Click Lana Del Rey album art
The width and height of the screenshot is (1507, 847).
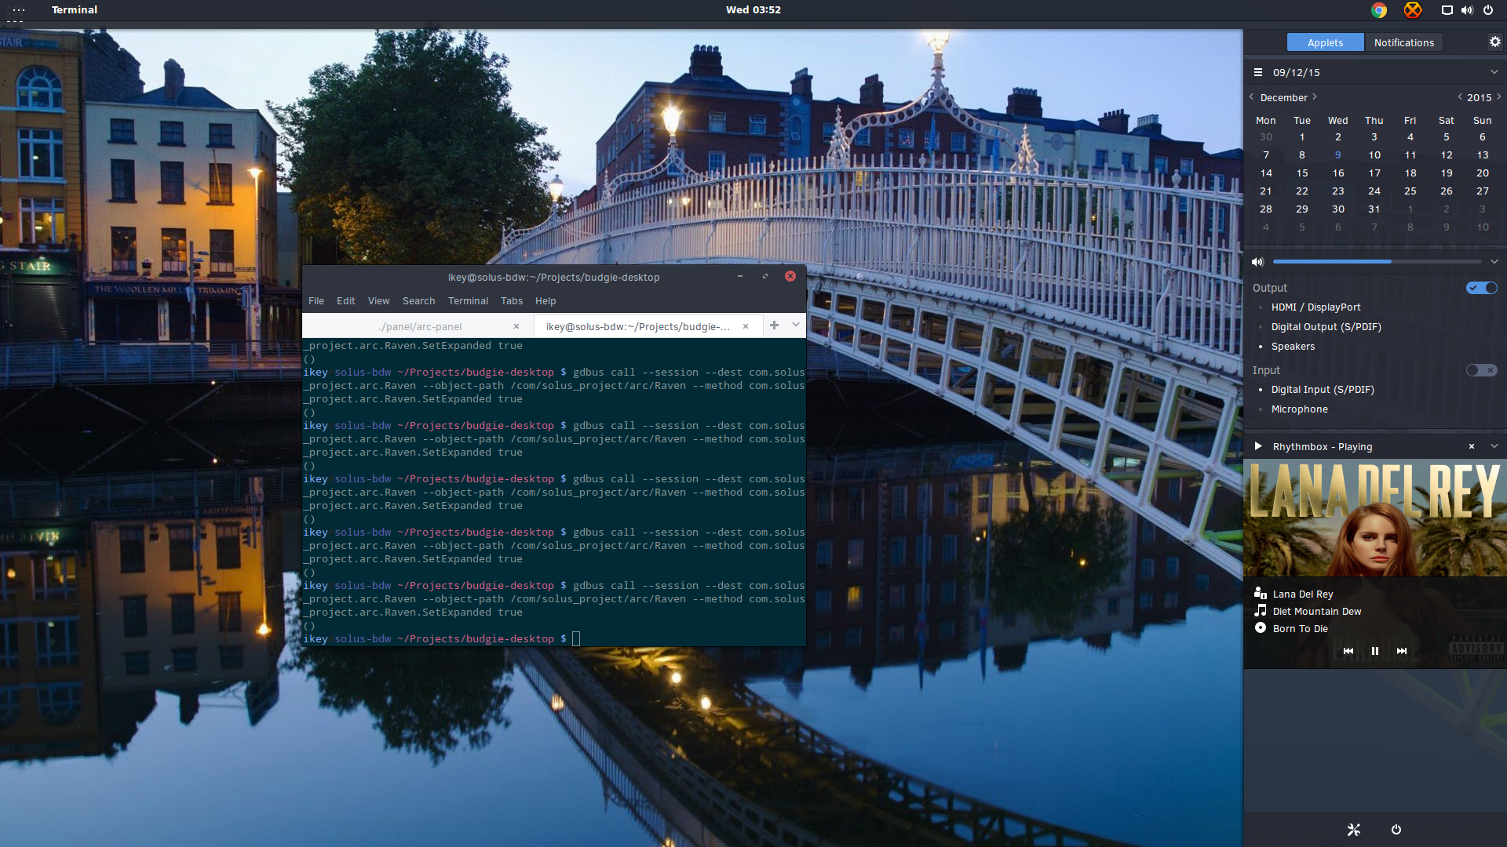click(1375, 518)
